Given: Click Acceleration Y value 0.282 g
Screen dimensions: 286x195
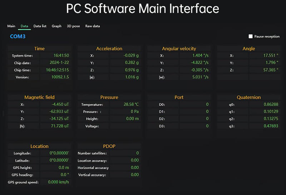Looking at the screenshot, I should click(132, 62).
